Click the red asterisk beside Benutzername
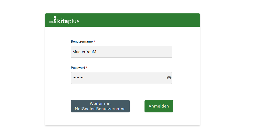266x140 pixels. 94,42
